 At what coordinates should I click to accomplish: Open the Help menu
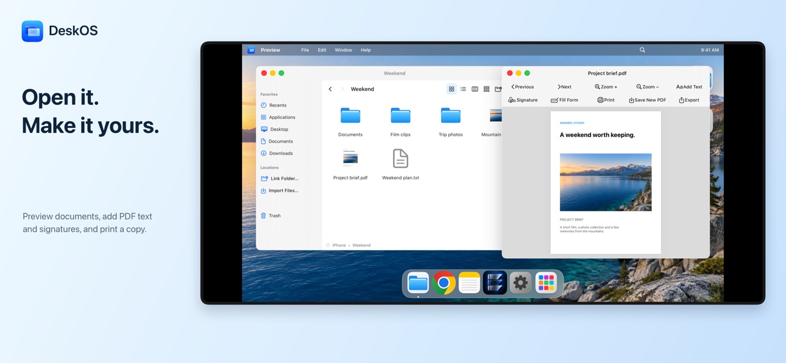pos(366,50)
